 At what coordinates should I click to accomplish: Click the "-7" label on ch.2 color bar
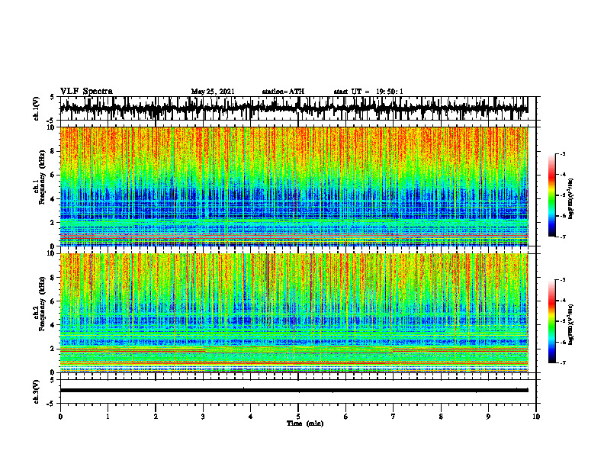pyautogui.click(x=563, y=362)
